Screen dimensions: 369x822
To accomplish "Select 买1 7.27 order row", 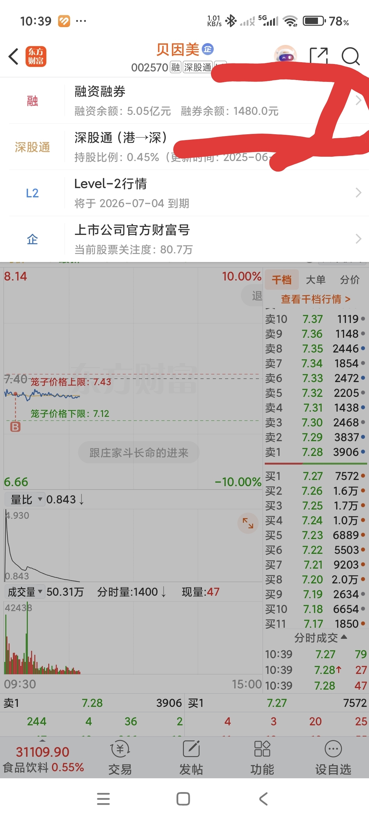I will pos(315,476).
